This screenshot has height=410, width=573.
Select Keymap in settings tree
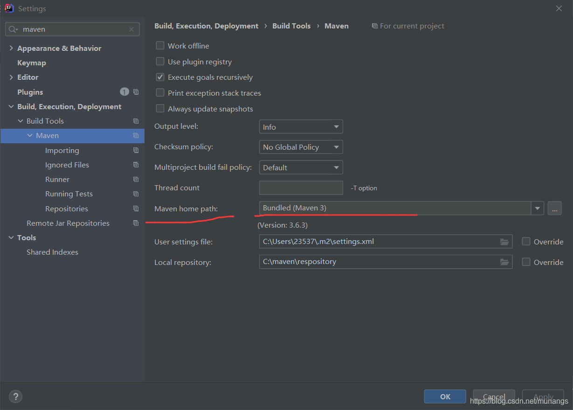32,63
